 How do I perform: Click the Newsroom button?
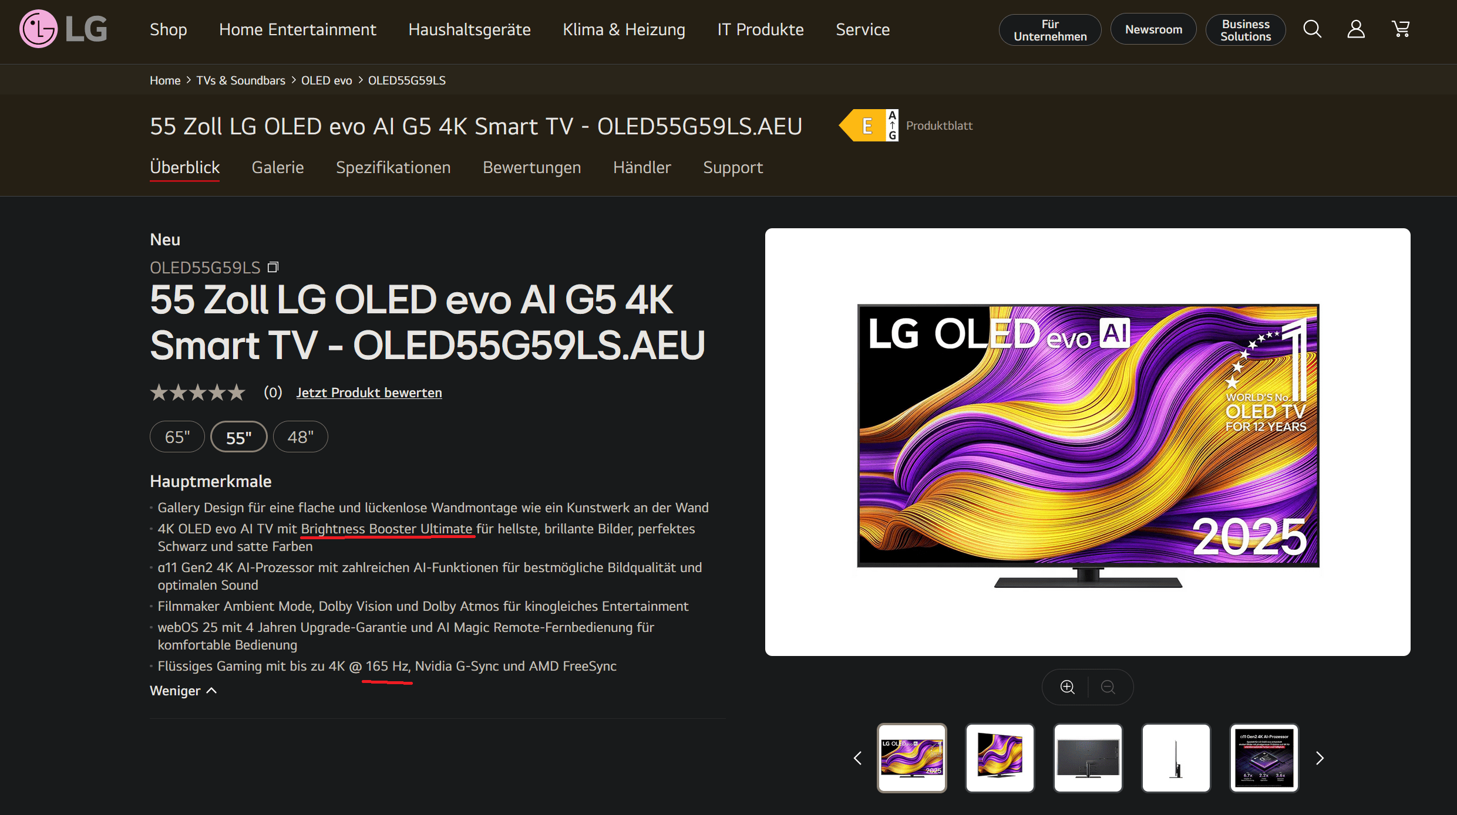click(1153, 29)
